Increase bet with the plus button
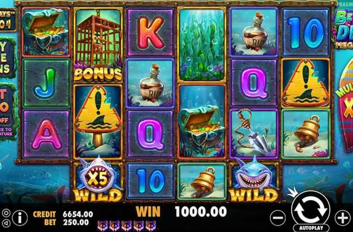 pyautogui.click(x=342, y=217)
